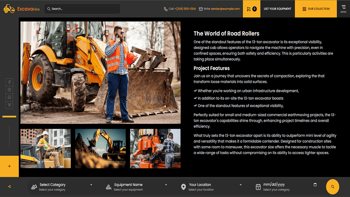Viewport: 350px width, 197px height.
Task: Click the yellow plus button in sidebar
Action: tap(9, 166)
